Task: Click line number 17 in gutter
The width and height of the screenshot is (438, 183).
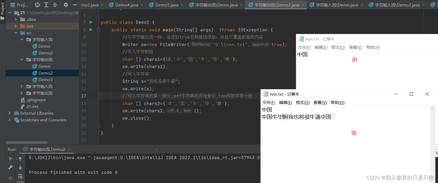Action: (84, 96)
